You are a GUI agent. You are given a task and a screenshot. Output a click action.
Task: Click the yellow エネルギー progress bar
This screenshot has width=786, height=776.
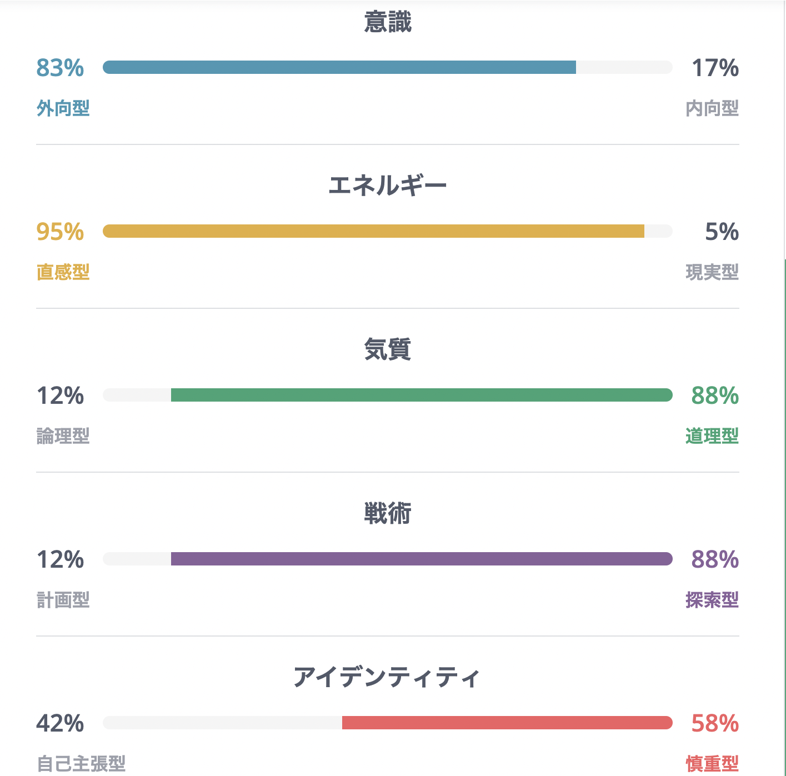click(x=373, y=231)
